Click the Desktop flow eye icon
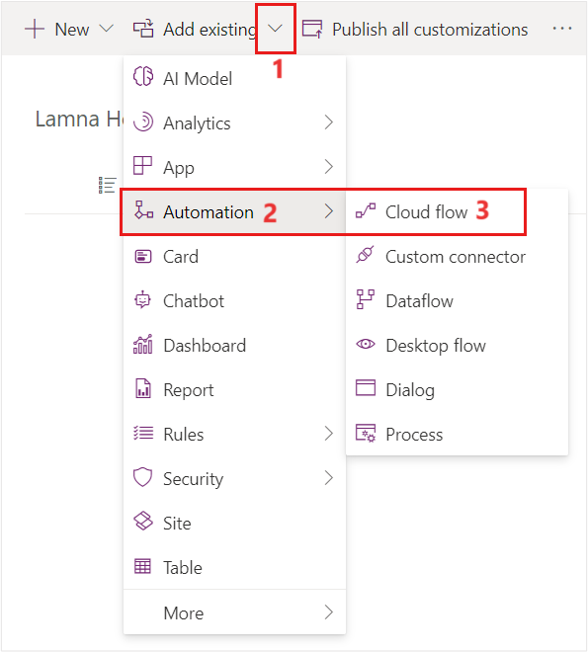This screenshot has height=652, width=588. [x=366, y=345]
